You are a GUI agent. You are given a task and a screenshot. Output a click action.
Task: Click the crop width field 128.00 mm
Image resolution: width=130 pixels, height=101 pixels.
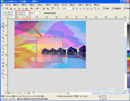click(x=23, y=12)
